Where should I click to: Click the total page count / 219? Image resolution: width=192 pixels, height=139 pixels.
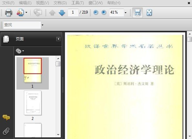pyautogui.click(x=84, y=12)
